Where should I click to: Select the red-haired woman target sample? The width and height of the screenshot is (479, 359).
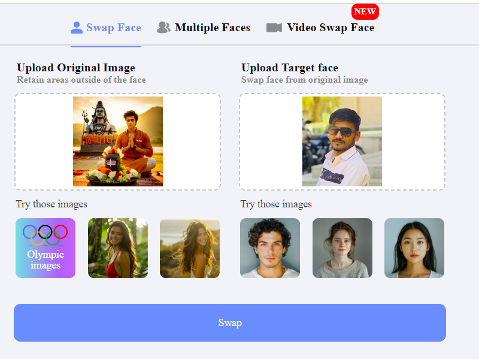342,248
